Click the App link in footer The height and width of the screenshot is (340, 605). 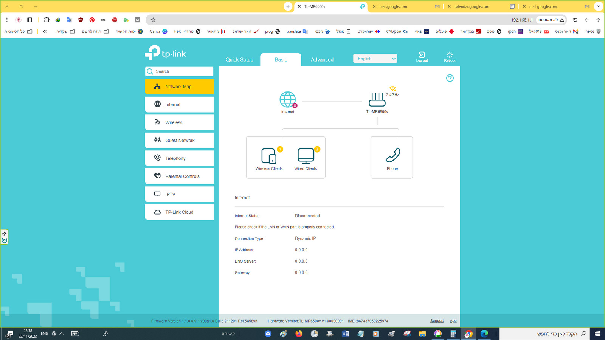coord(453,321)
